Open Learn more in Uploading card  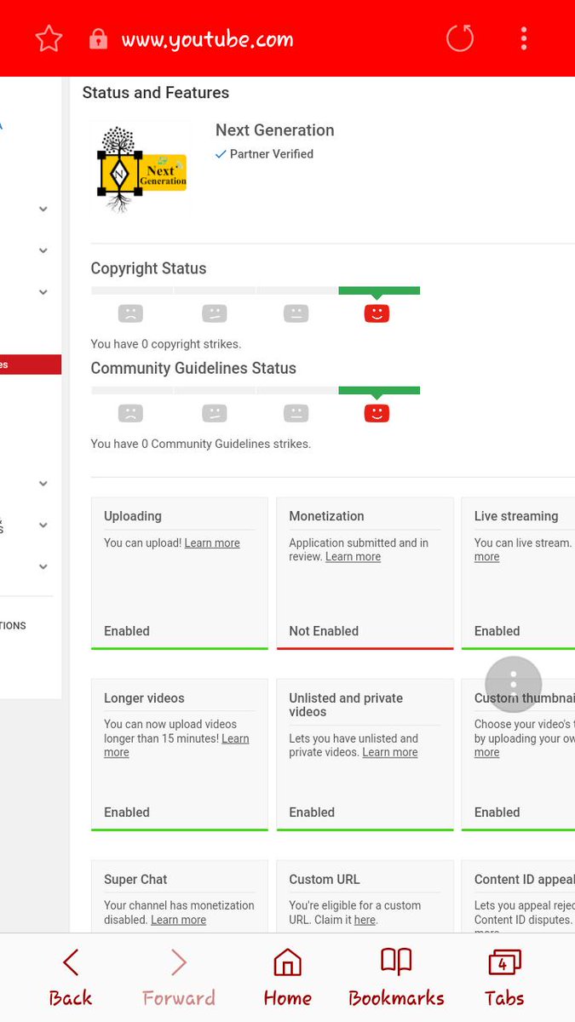(212, 543)
